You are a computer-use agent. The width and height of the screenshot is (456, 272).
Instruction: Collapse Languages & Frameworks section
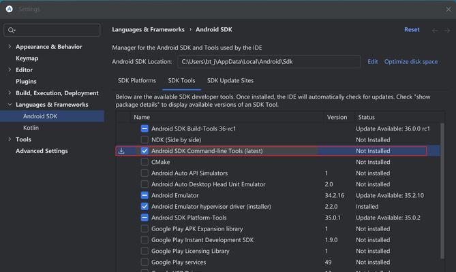tap(10, 105)
